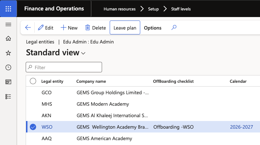Open Staff levels breadcrumb
The height and width of the screenshot is (145, 260).
(x=181, y=9)
